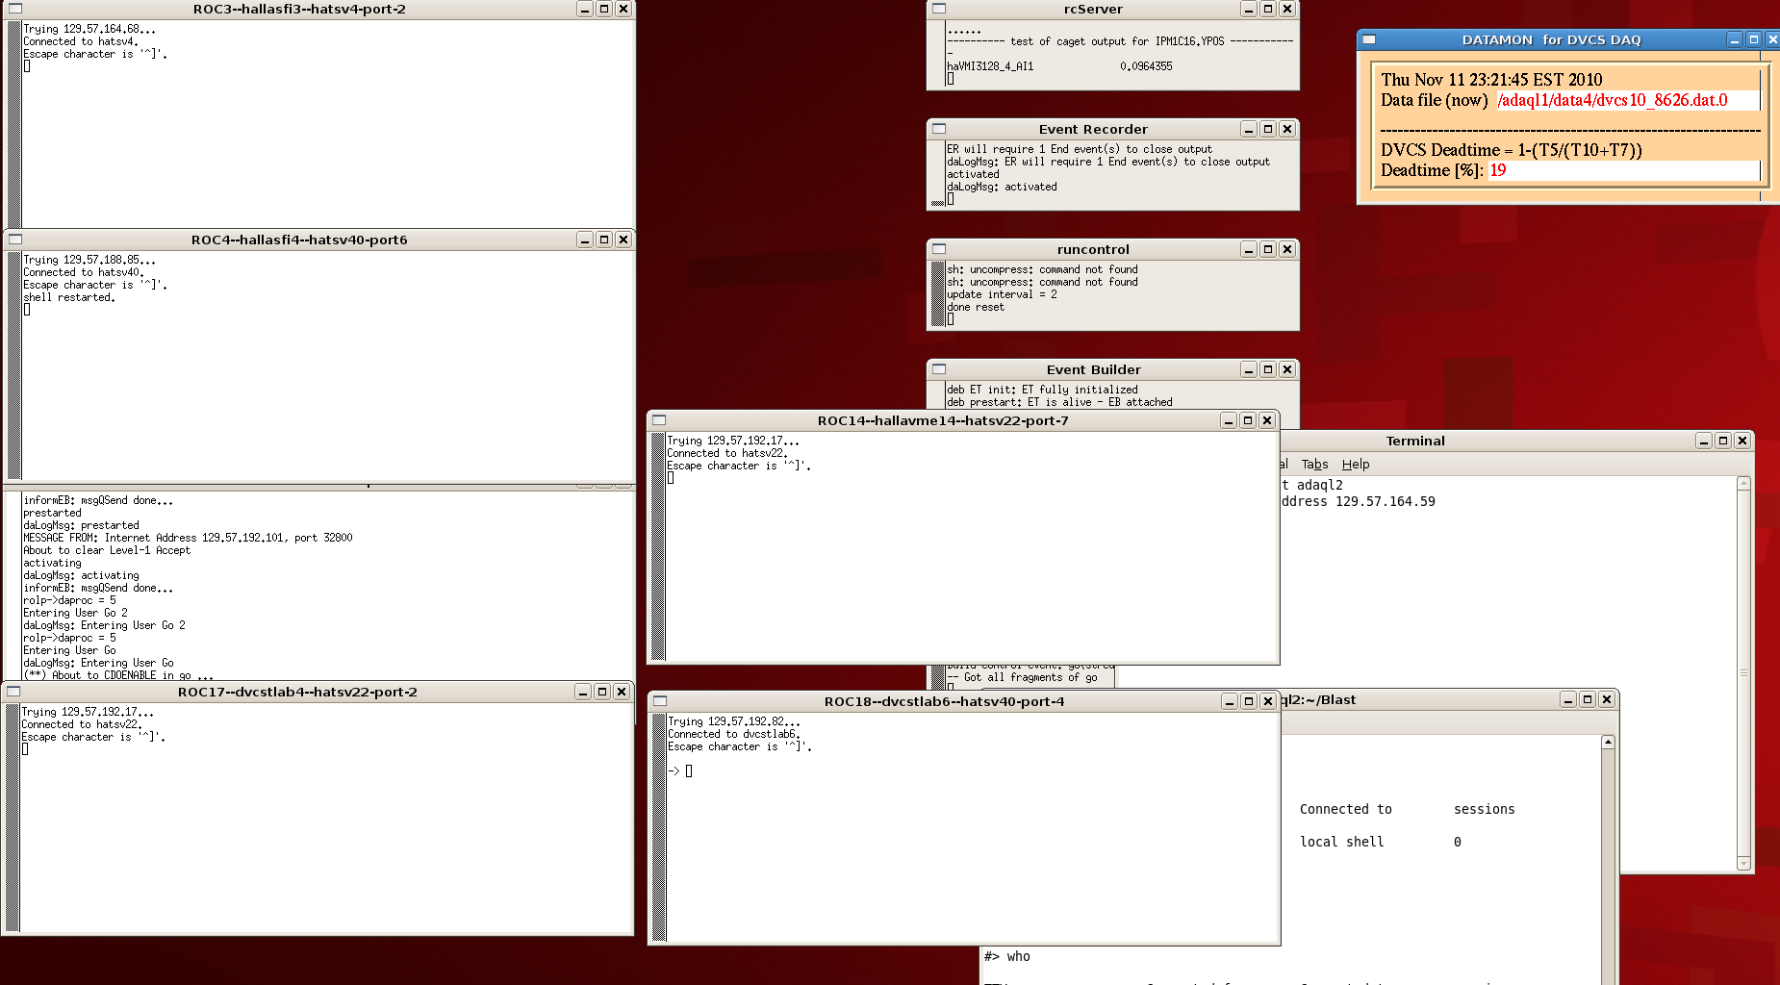The width and height of the screenshot is (1780, 985).
Task: Close the ROC3--hallasfi3--hatsv4-port-2 window
Action: coord(623,9)
